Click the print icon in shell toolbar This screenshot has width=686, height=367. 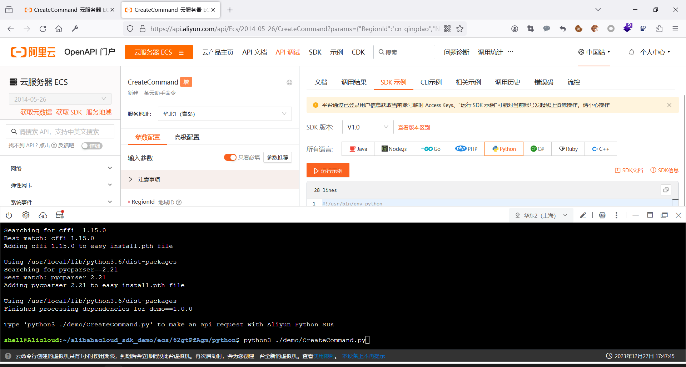point(602,215)
